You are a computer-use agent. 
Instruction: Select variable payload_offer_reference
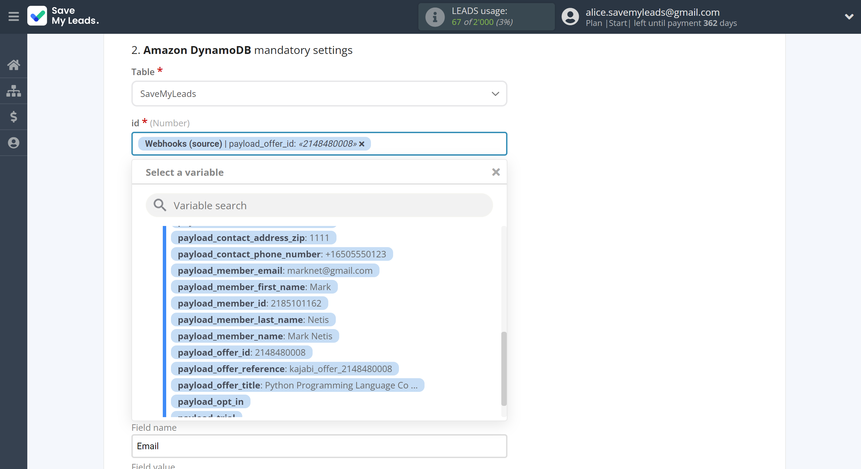click(x=285, y=369)
